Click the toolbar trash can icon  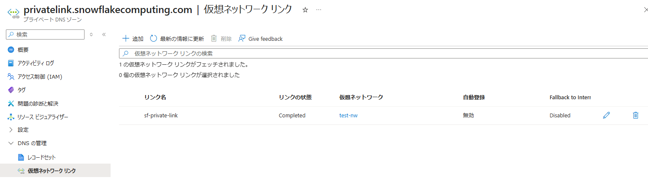tap(214, 39)
